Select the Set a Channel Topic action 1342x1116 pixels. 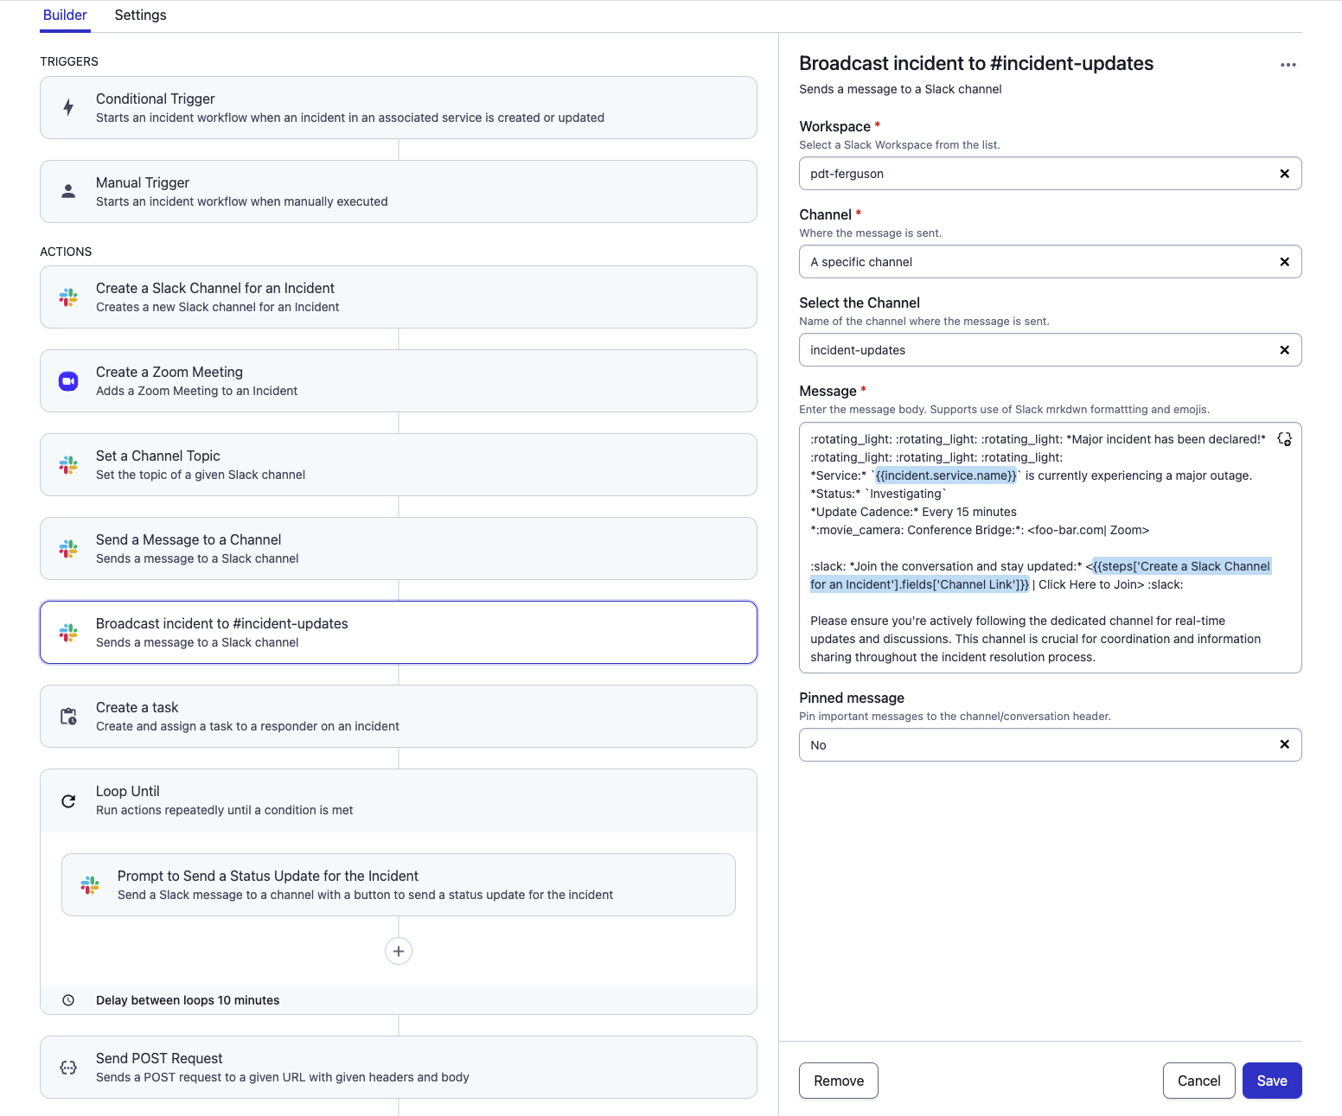coord(398,465)
